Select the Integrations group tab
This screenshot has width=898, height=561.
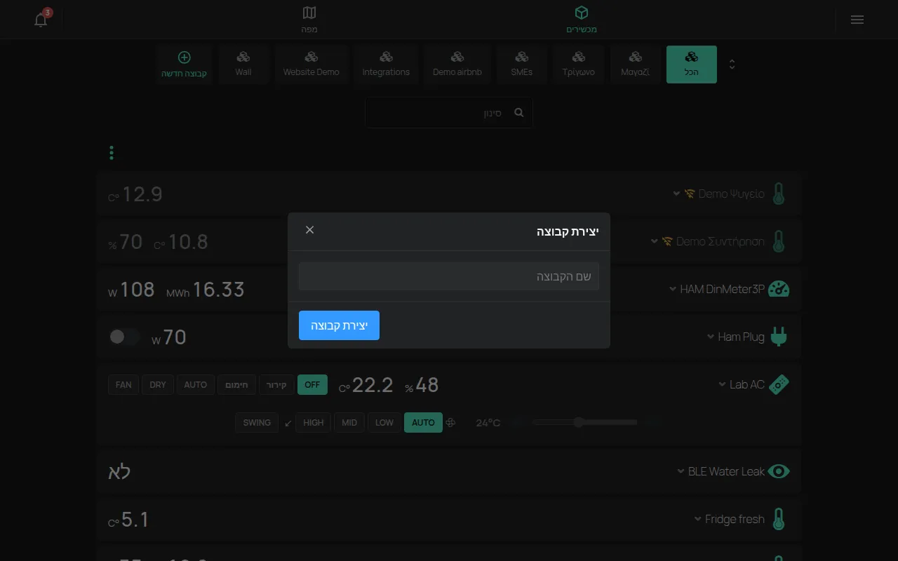point(386,65)
